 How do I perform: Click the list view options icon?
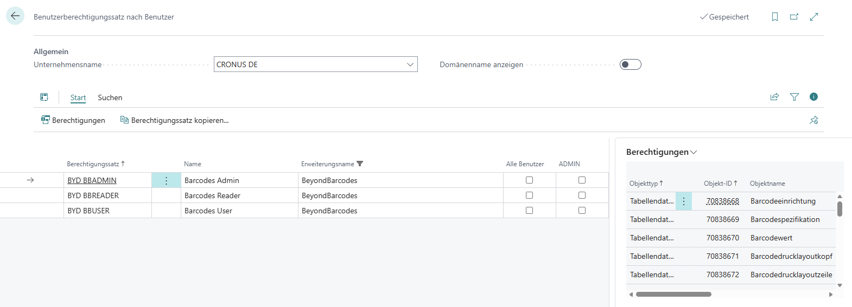pos(44,97)
